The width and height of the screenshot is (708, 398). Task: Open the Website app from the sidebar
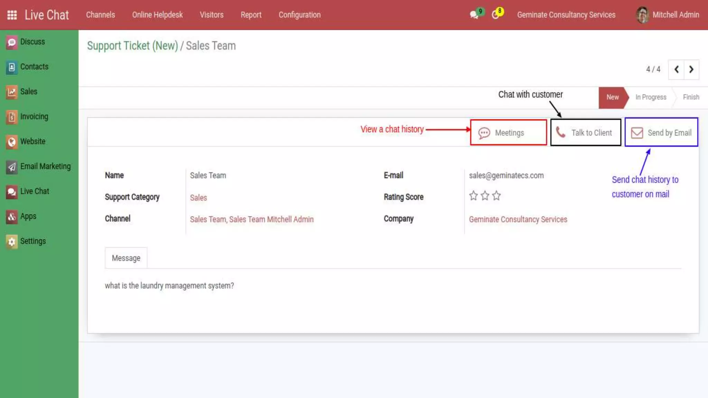[x=32, y=142]
